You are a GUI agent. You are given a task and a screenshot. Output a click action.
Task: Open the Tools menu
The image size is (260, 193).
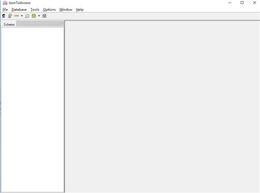(x=35, y=10)
